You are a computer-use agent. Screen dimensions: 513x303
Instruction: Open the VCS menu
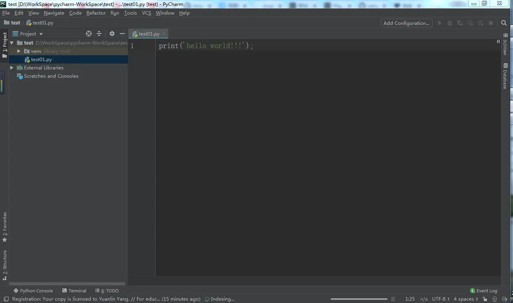point(146,13)
